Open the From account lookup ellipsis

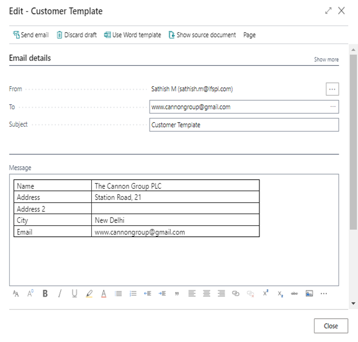tap(332, 89)
